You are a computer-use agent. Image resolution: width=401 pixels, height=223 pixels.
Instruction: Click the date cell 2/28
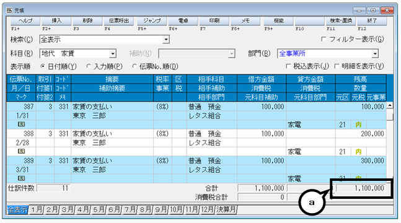click(22, 142)
